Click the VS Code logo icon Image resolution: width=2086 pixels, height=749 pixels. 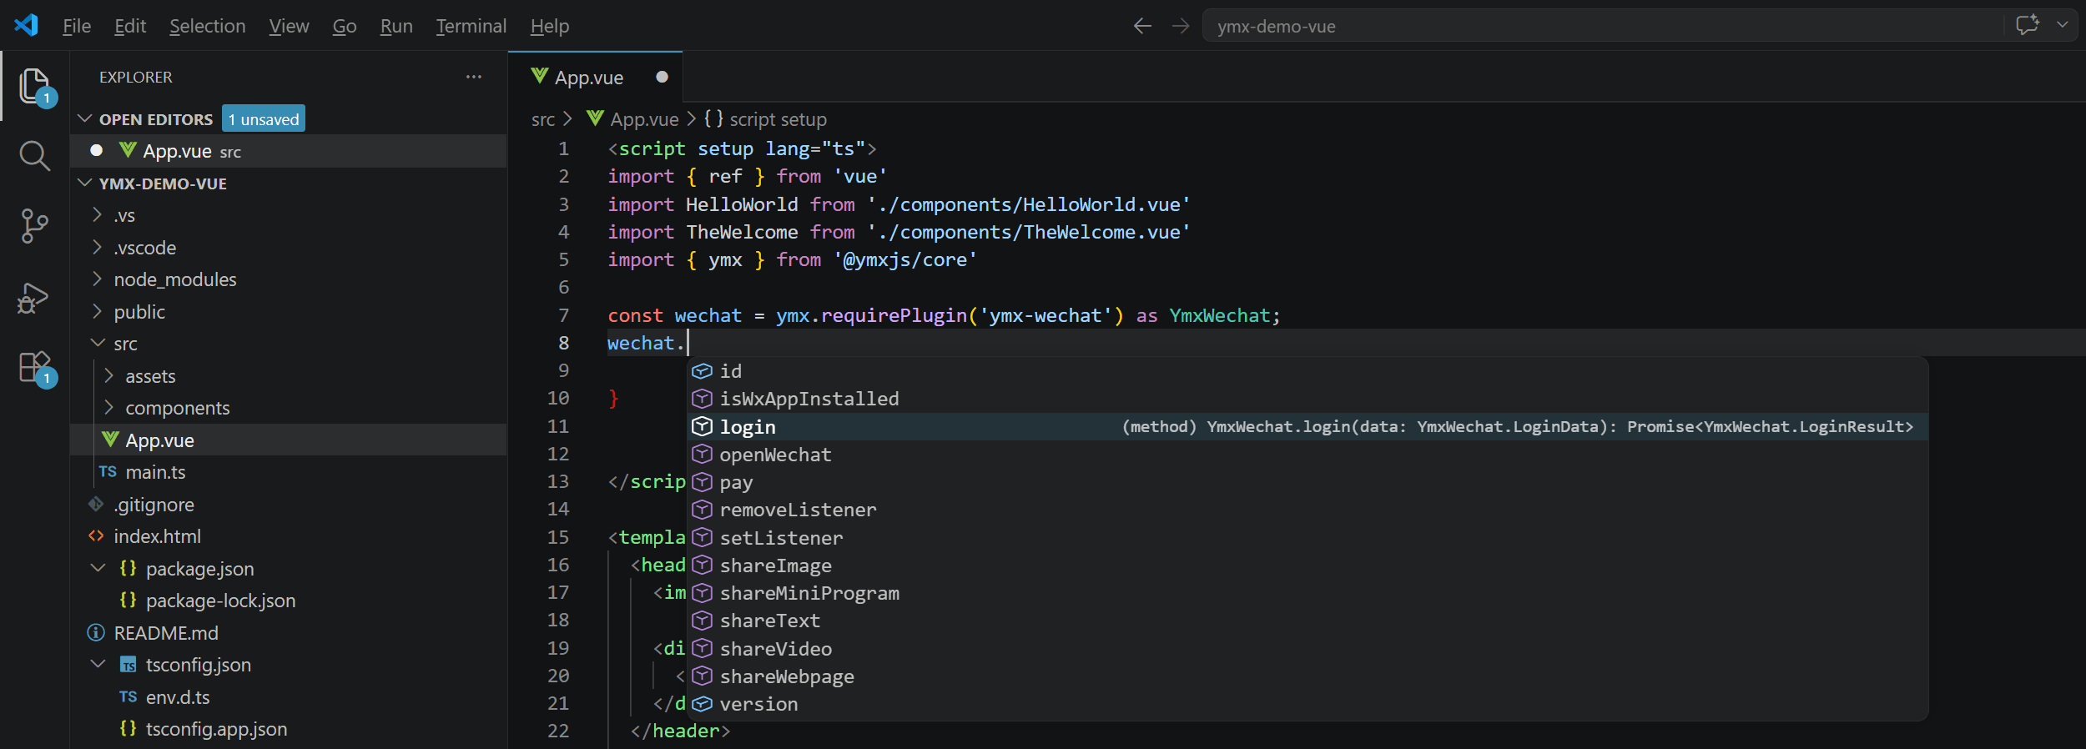point(26,25)
